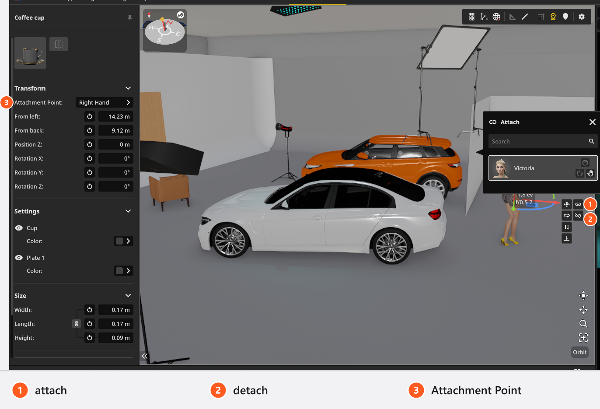The image size is (600, 409).
Task: Select the diagonal line tool
Action: (525, 17)
